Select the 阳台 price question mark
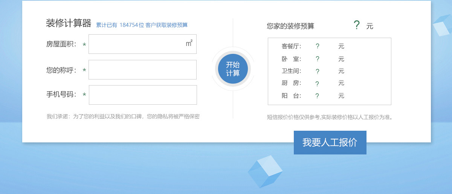The height and width of the screenshot is (194, 452). 318,96
